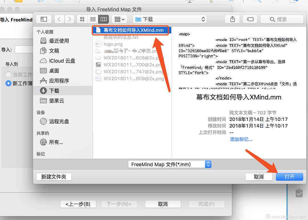308x220 pixels.
Task: Select 所有... under 共享的
Action: click(x=63, y=142)
